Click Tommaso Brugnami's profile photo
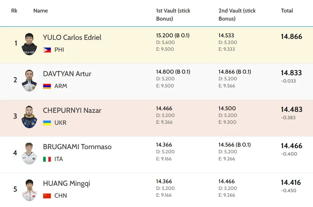Image resolution: width=313 pixels, height=207 pixels. (29, 153)
